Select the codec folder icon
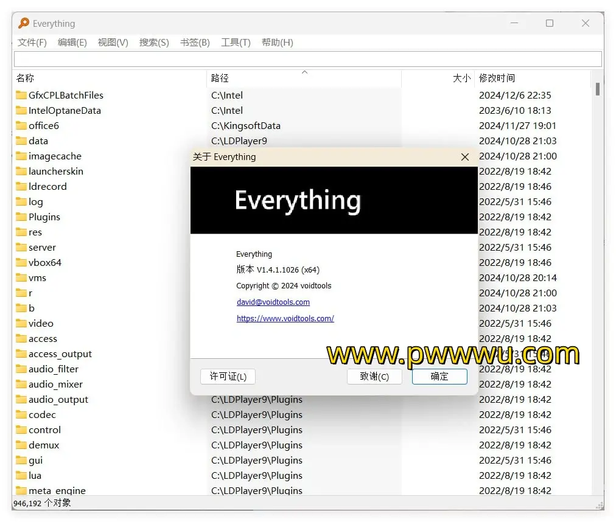 [x=21, y=414]
